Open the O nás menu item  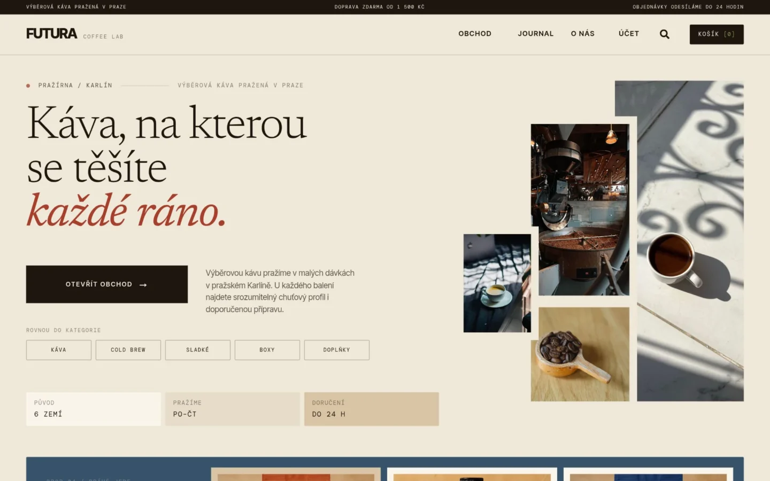(x=583, y=34)
